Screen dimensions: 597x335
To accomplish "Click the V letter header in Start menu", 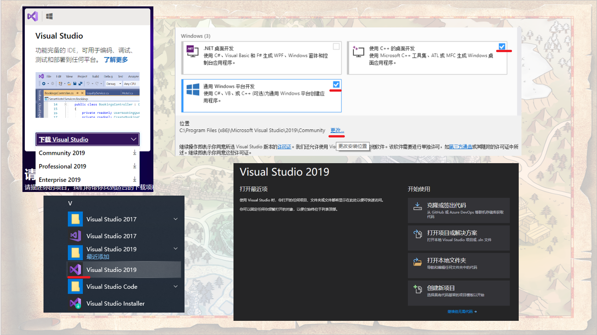I will [70, 203].
